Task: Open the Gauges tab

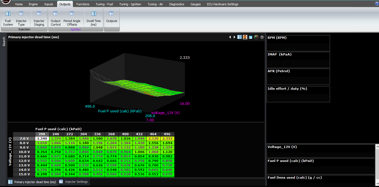Action: [x=195, y=4]
